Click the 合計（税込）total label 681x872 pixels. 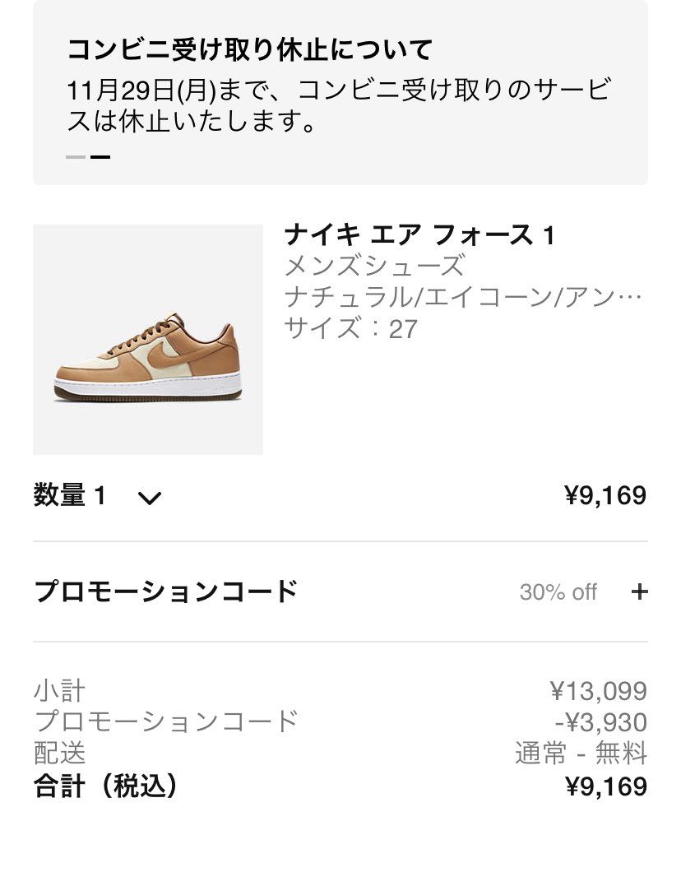pos(105,786)
